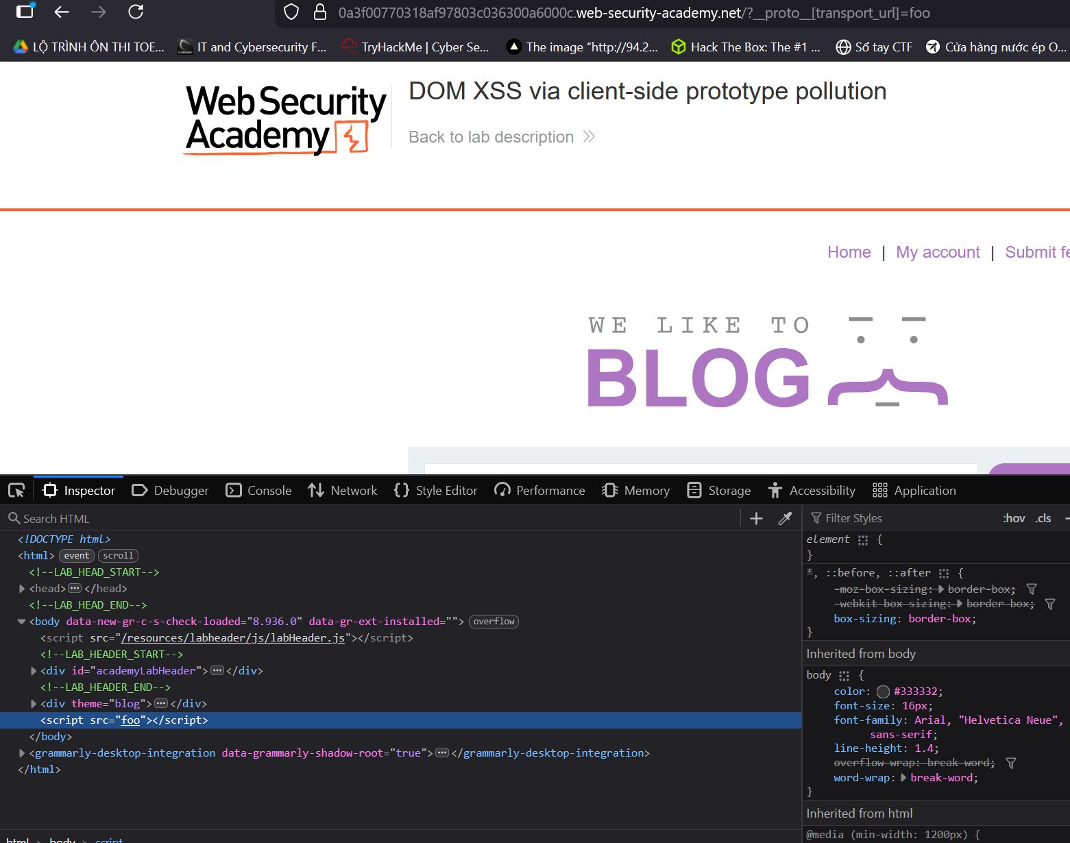Click the filter funnel next to overflow-wrap

click(x=1011, y=763)
